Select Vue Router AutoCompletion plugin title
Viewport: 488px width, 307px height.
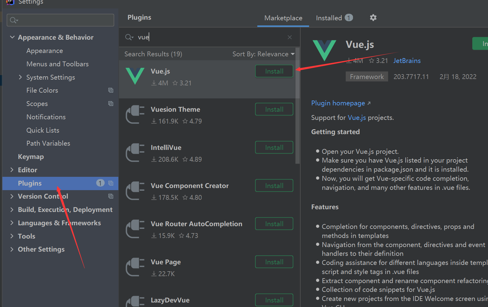pyautogui.click(x=196, y=224)
